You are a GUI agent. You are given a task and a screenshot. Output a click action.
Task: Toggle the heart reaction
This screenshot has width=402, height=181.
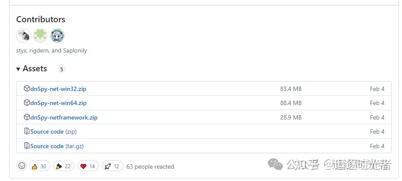[88, 166]
